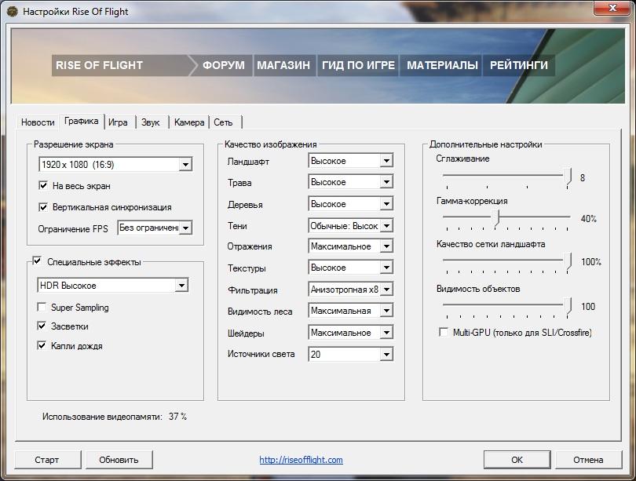Click the Старт button
This screenshot has width=636, height=481.
47,460
